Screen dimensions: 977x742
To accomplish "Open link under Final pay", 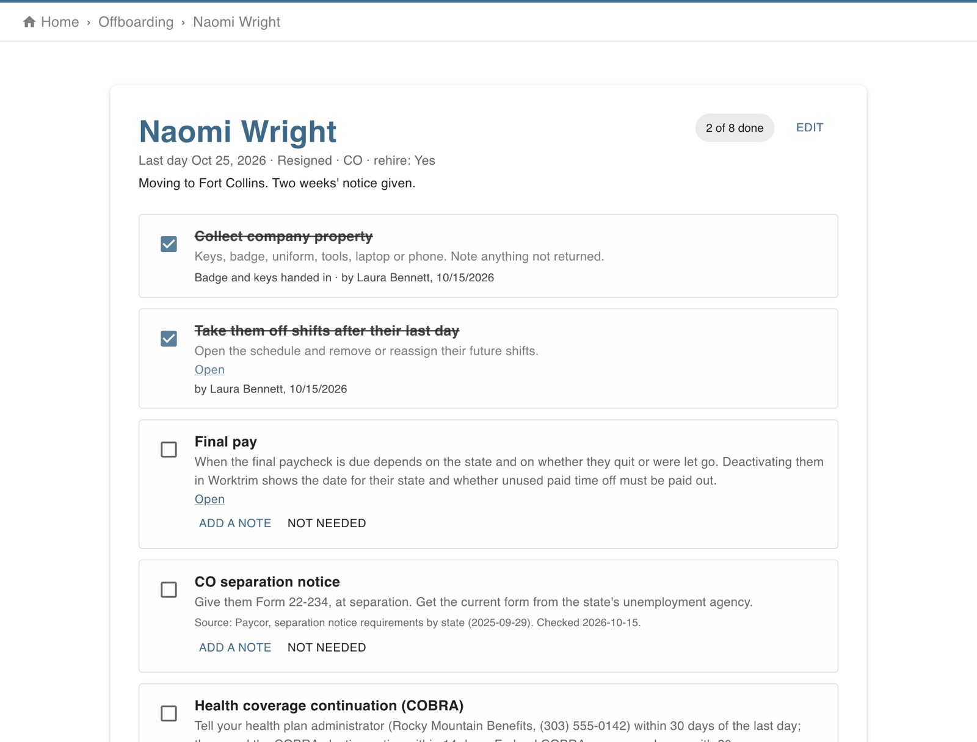I will click(209, 499).
